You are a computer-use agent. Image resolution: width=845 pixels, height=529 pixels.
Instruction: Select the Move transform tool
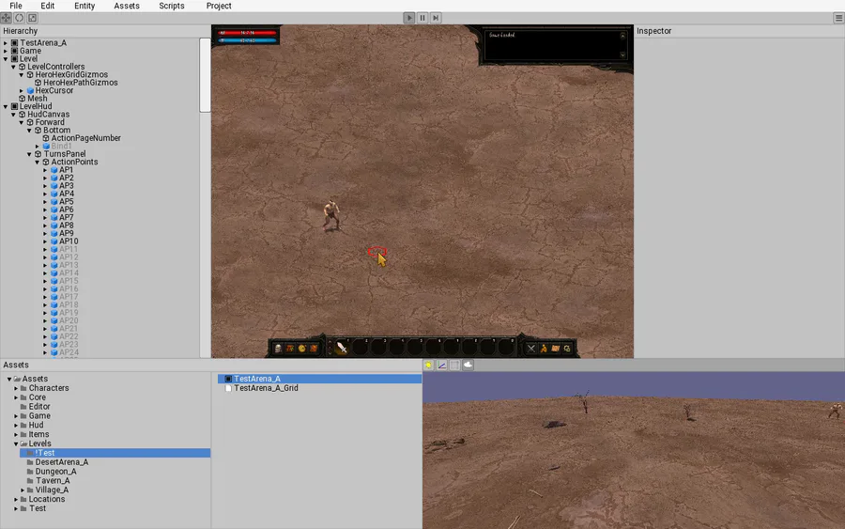6,18
